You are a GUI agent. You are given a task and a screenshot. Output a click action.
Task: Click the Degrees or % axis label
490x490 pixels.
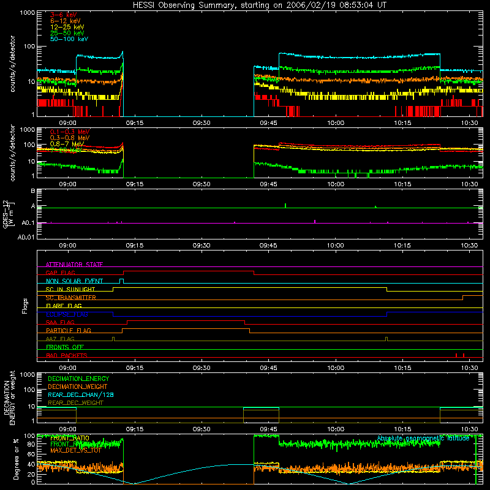[16, 459]
